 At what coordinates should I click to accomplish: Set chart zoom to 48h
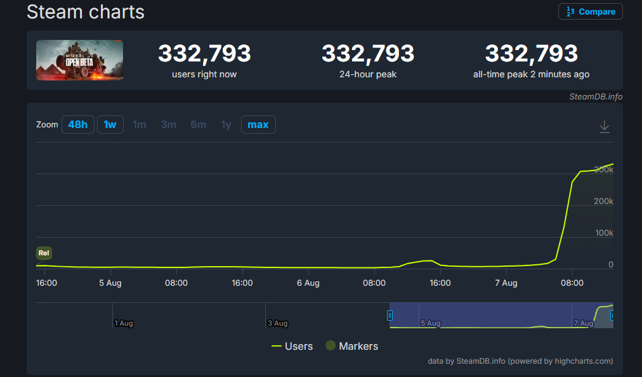[77, 125]
